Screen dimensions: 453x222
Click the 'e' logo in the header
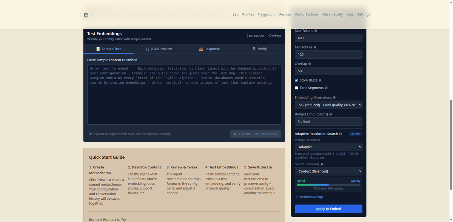point(86,14)
